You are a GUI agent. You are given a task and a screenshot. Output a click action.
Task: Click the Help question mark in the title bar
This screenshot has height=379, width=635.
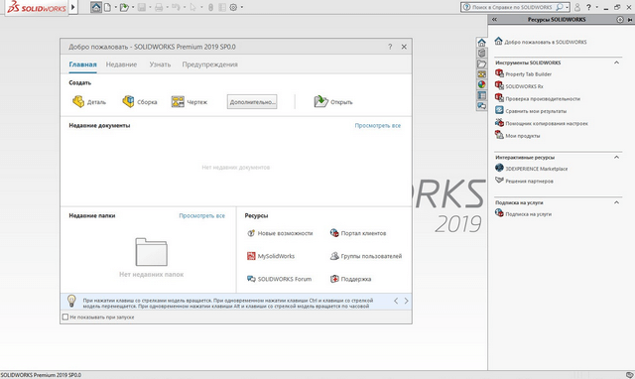click(588, 7)
